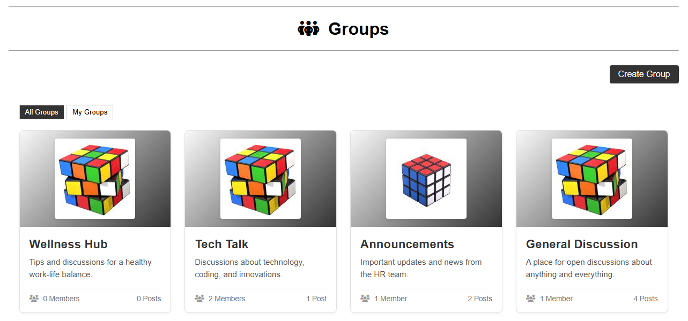688x321 pixels.
Task: Open the Wellness Hub group
Action: pyautogui.click(x=68, y=244)
